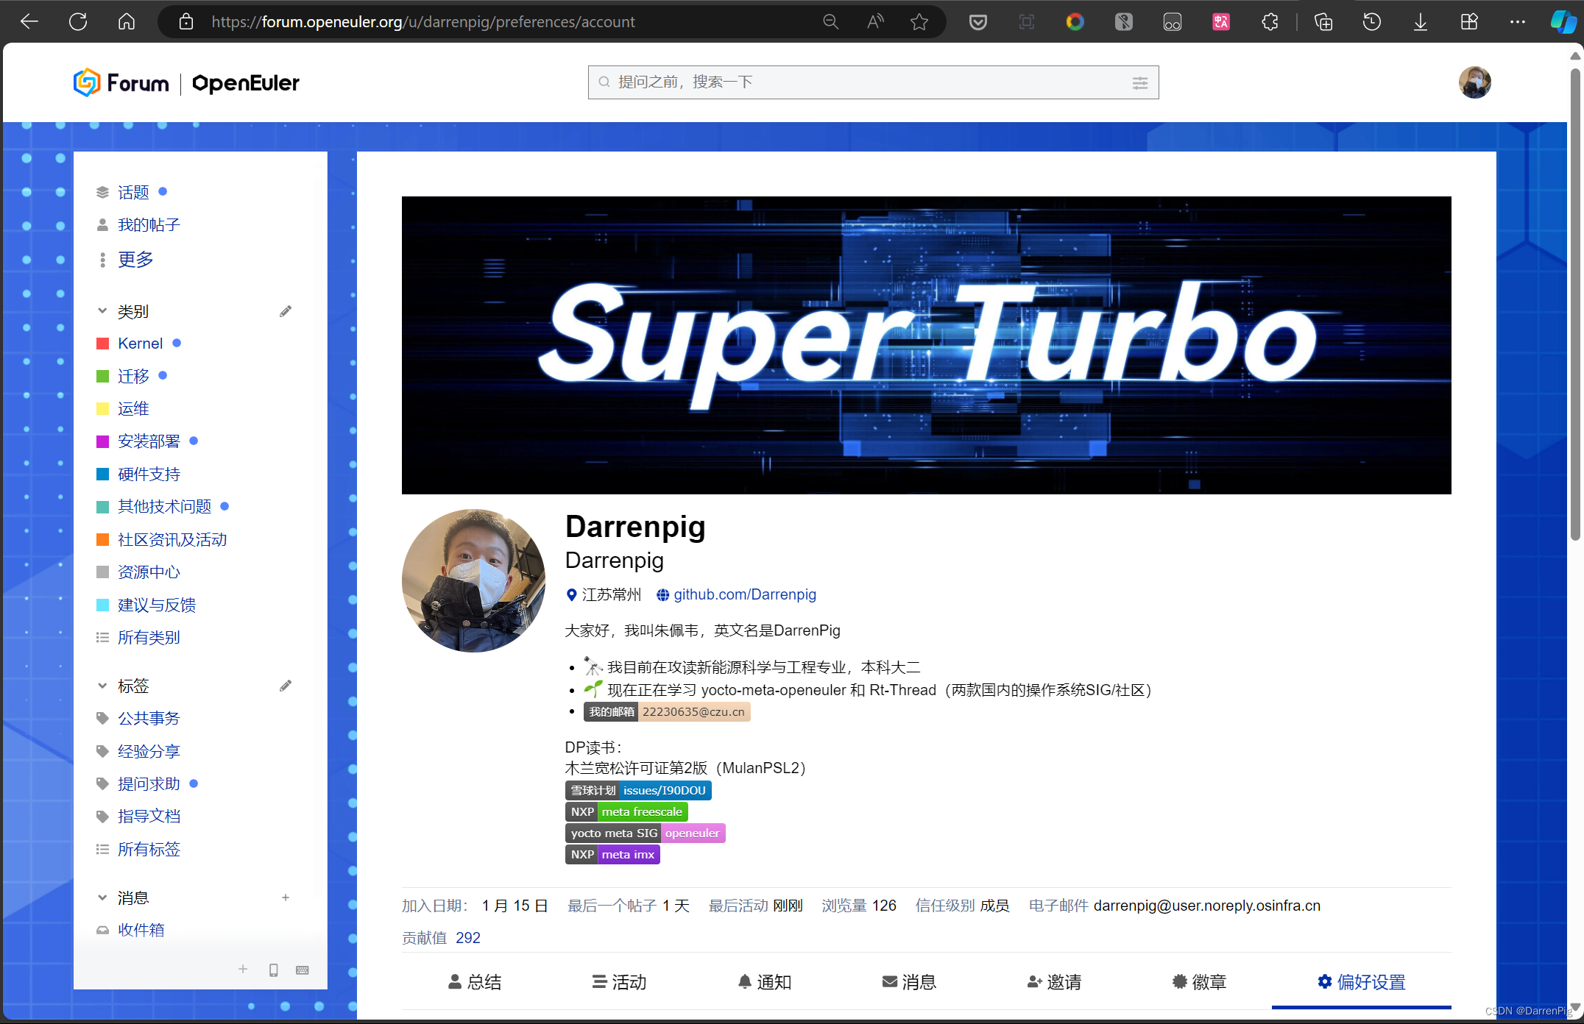
Task: Open 话题 in the sidebar
Action: click(x=133, y=192)
